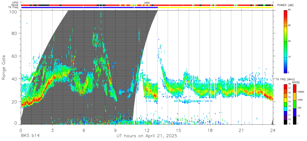Click the 60 tick on Range Gate axis
This screenshot has width=307, height=141.
coord(14,56)
